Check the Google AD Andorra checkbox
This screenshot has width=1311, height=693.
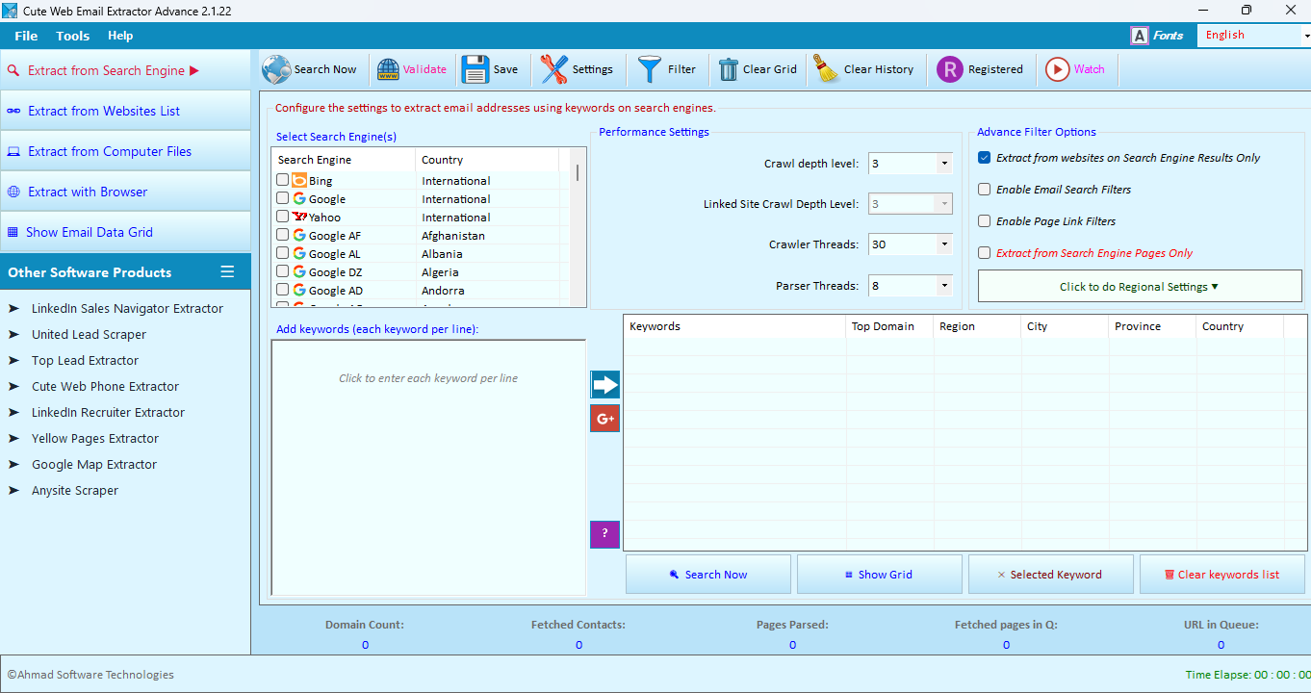tap(282, 290)
